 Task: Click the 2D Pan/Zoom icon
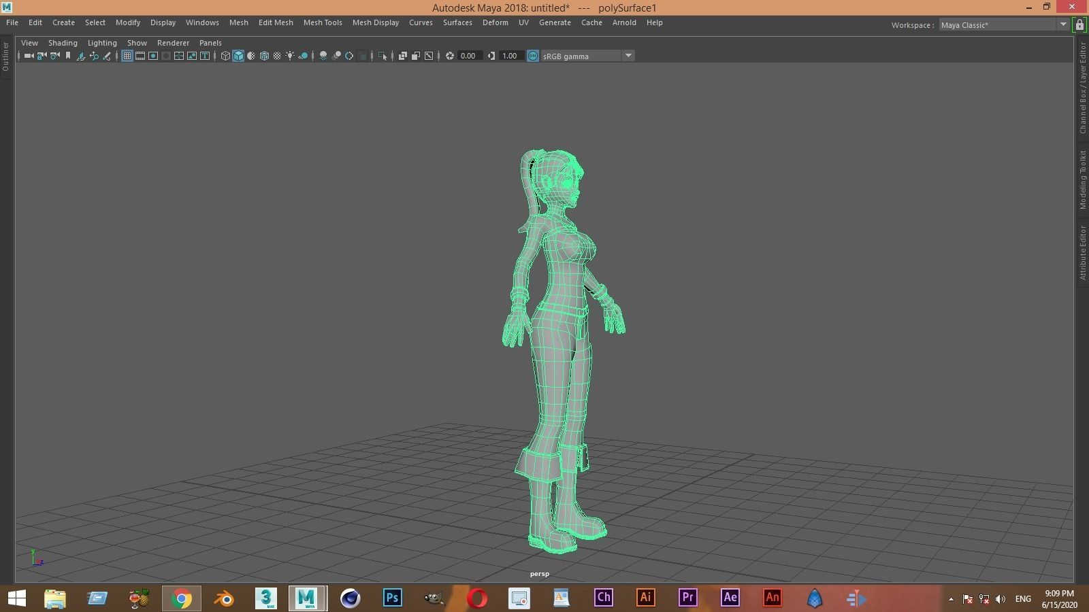click(94, 56)
